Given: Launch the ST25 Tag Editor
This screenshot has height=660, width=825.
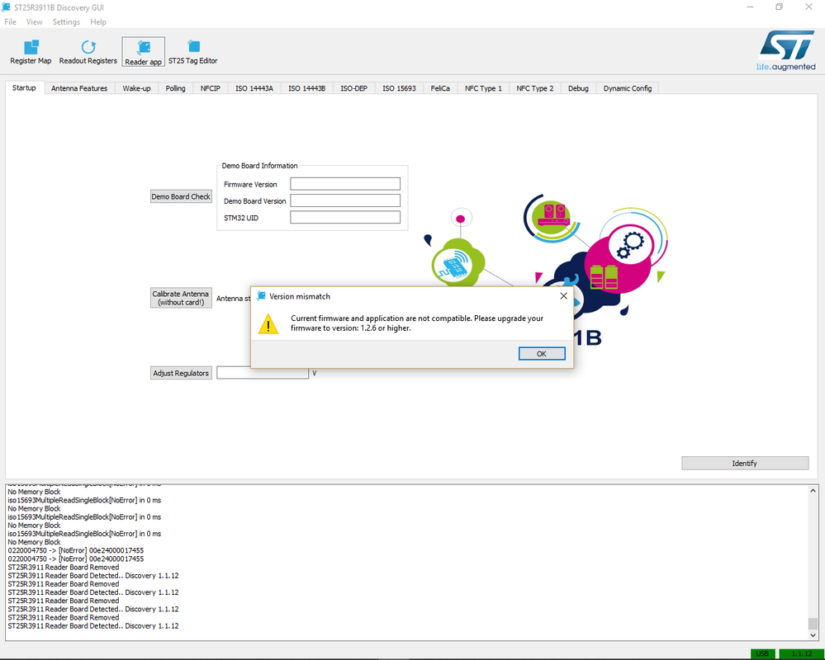Looking at the screenshot, I should click(192, 51).
